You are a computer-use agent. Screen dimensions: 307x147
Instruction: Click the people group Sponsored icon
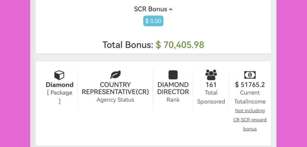[211, 75]
